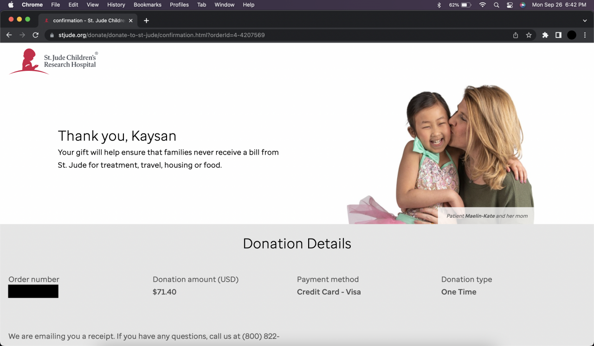Open a new tab
The width and height of the screenshot is (594, 346).
click(146, 20)
